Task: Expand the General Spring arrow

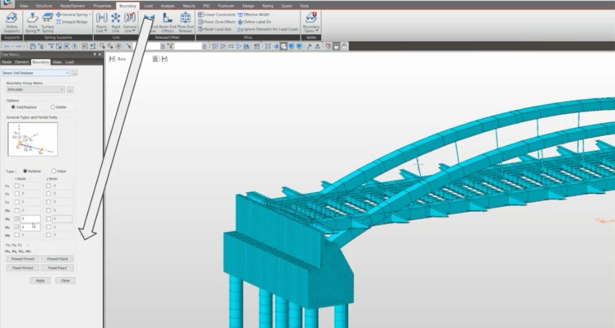Action: pos(90,14)
